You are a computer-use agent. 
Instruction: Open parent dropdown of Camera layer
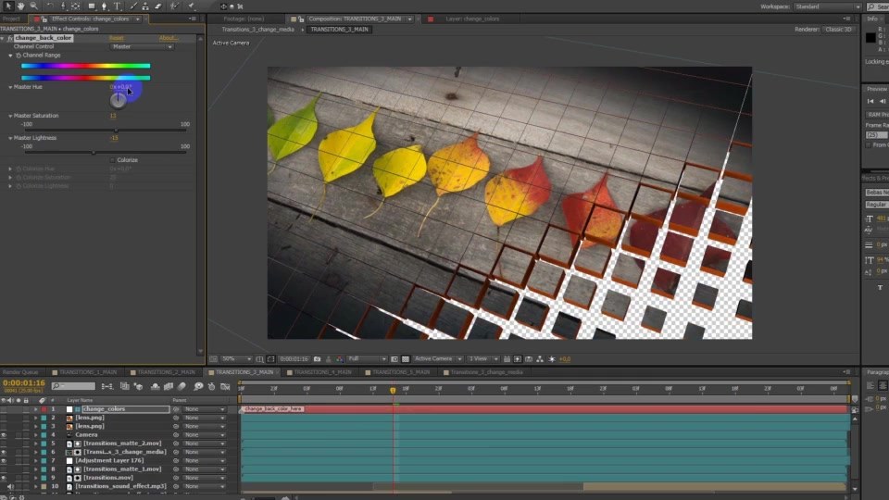coord(204,435)
